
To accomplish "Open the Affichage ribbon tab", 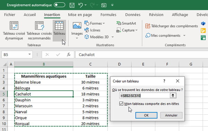I will pyautogui.click(x=180, y=15).
